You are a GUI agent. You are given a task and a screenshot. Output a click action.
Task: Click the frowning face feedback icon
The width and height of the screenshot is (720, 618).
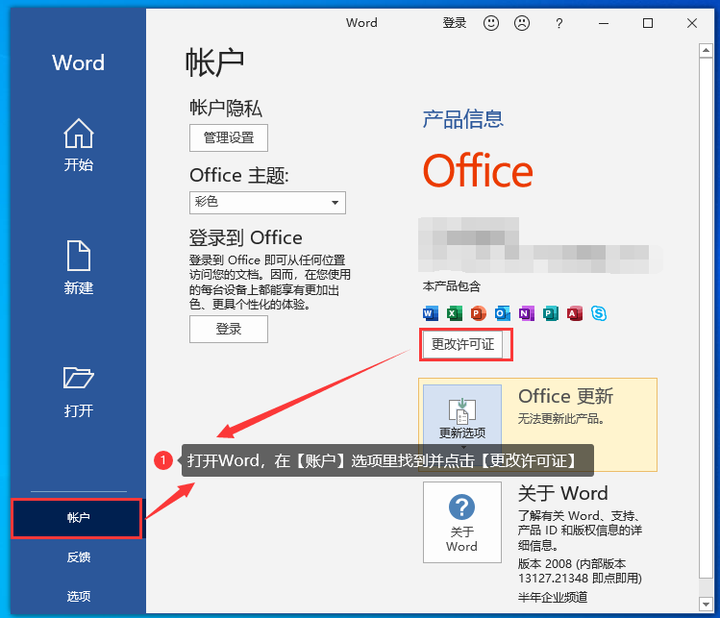tap(522, 23)
